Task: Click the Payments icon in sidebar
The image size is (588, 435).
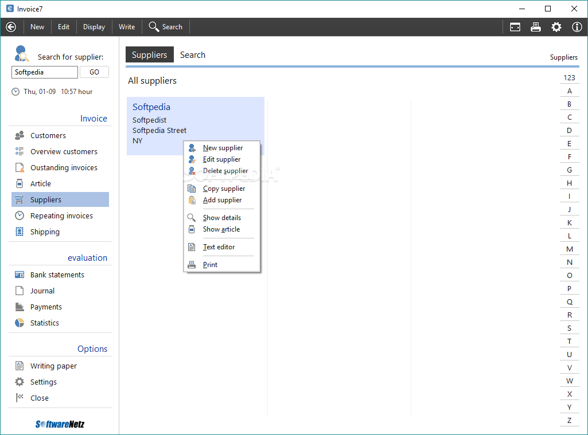Action: tap(20, 307)
